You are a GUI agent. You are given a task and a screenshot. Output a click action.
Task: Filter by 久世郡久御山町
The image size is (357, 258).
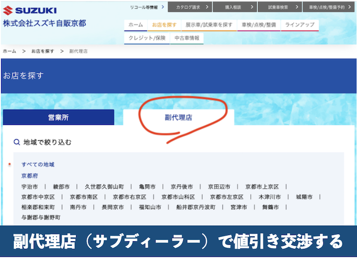pos(104,187)
